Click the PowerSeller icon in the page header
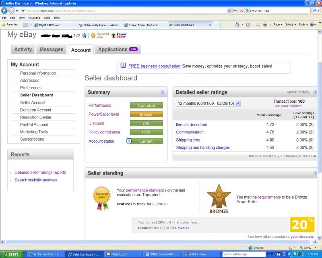 (119, 35)
